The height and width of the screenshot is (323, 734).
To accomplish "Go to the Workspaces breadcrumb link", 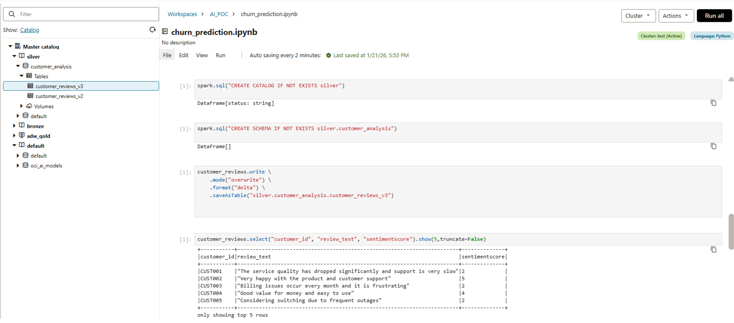I will (x=182, y=14).
